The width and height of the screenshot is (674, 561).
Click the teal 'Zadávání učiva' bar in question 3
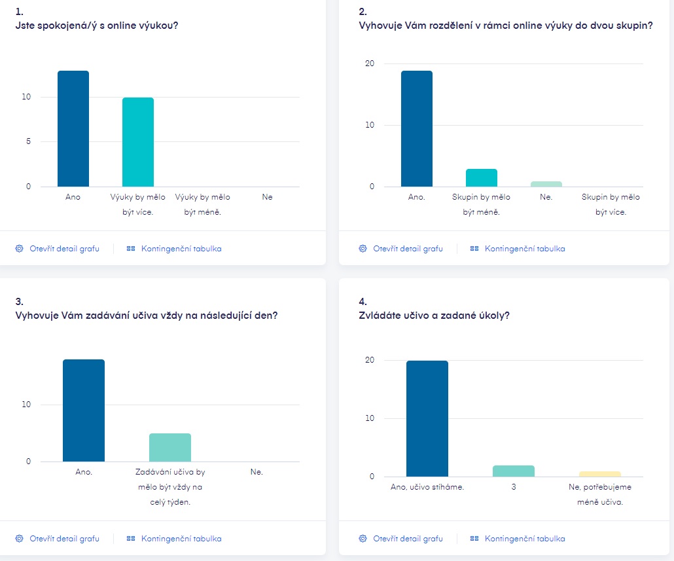(170, 448)
